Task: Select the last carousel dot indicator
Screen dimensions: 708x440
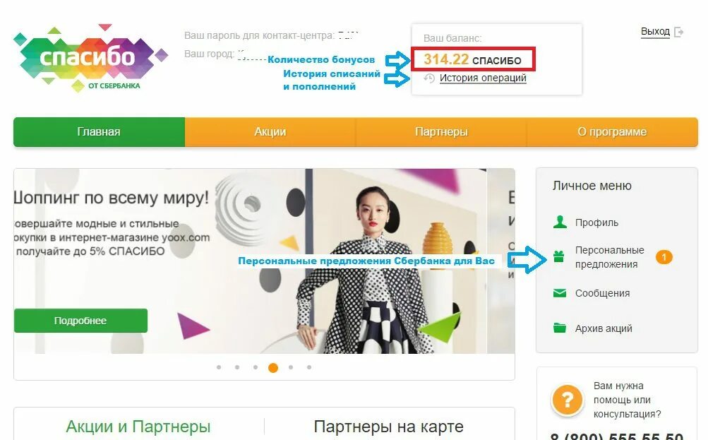Action: point(309,367)
